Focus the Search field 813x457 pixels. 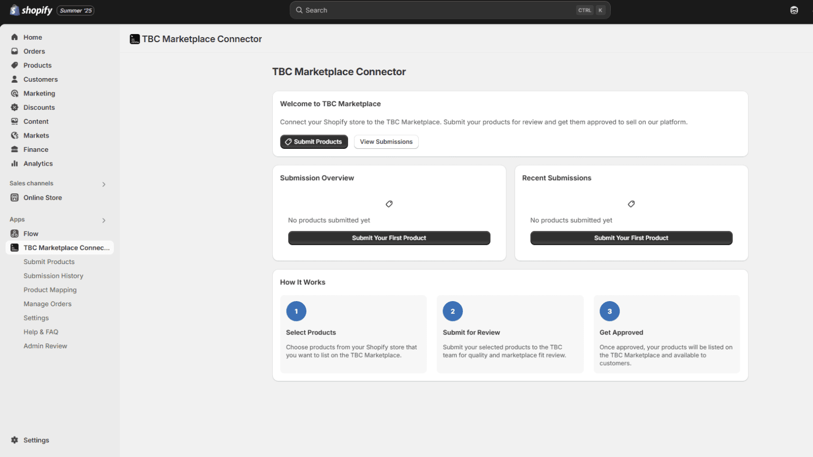pyautogui.click(x=450, y=10)
